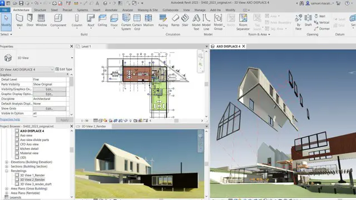The height and width of the screenshot is (200, 356).
Task: Open the Properties help link
Action: [10, 119]
